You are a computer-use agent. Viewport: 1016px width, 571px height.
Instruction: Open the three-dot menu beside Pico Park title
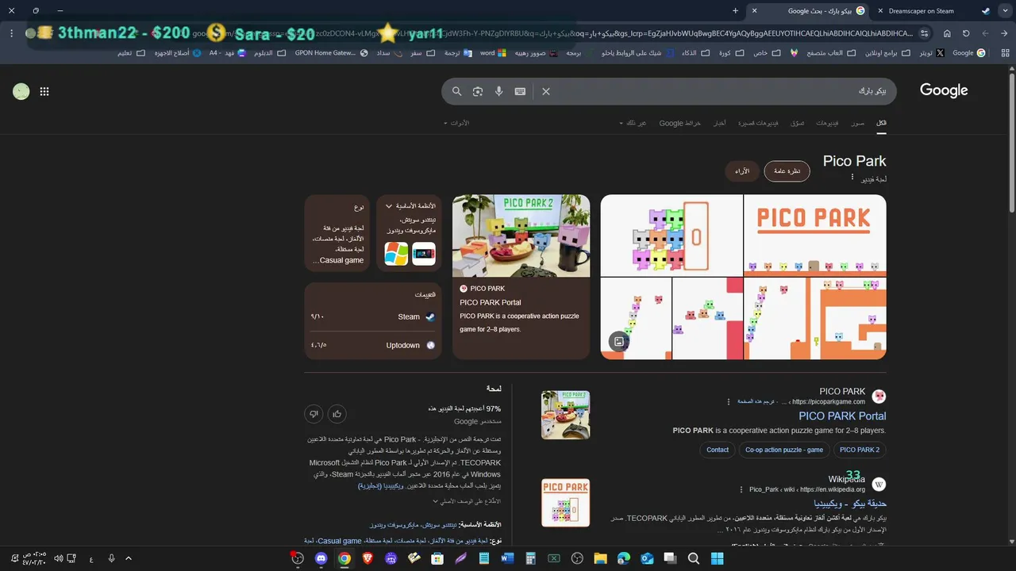click(852, 177)
